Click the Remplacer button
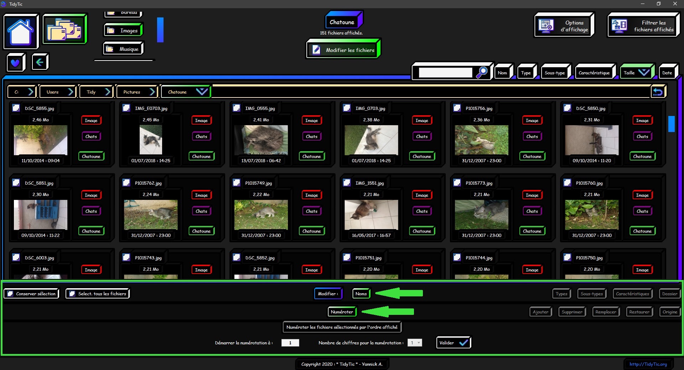Image resolution: width=684 pixels, height=370 pixels. pyautogui.click(x=606, y=312)
